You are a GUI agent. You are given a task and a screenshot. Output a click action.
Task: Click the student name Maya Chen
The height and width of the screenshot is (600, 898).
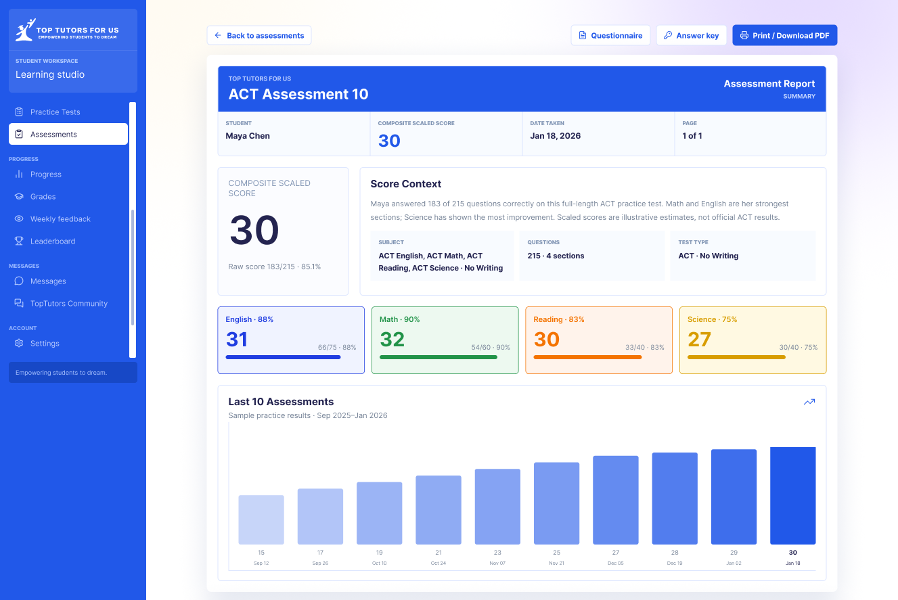248,136
